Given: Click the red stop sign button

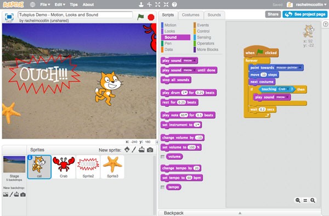Looking at the screenshot, I should coord(151,17).
